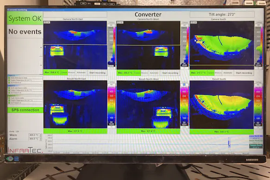
Task: Toggle Automatic for Camera North-West
Action: (154, 73)
